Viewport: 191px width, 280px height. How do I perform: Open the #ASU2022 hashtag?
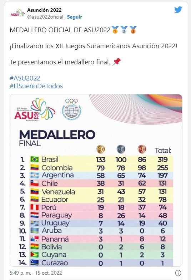coord(25,78)
